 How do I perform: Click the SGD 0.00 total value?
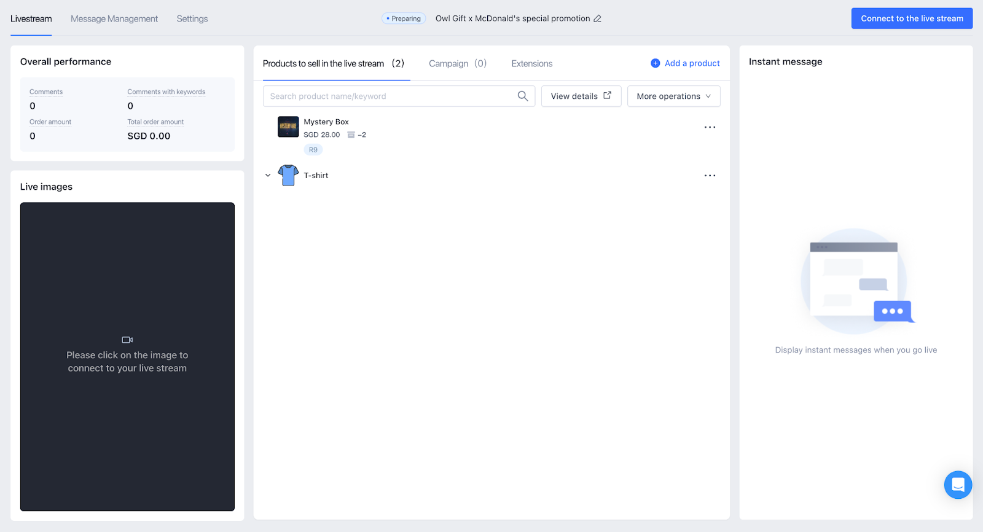149,136
